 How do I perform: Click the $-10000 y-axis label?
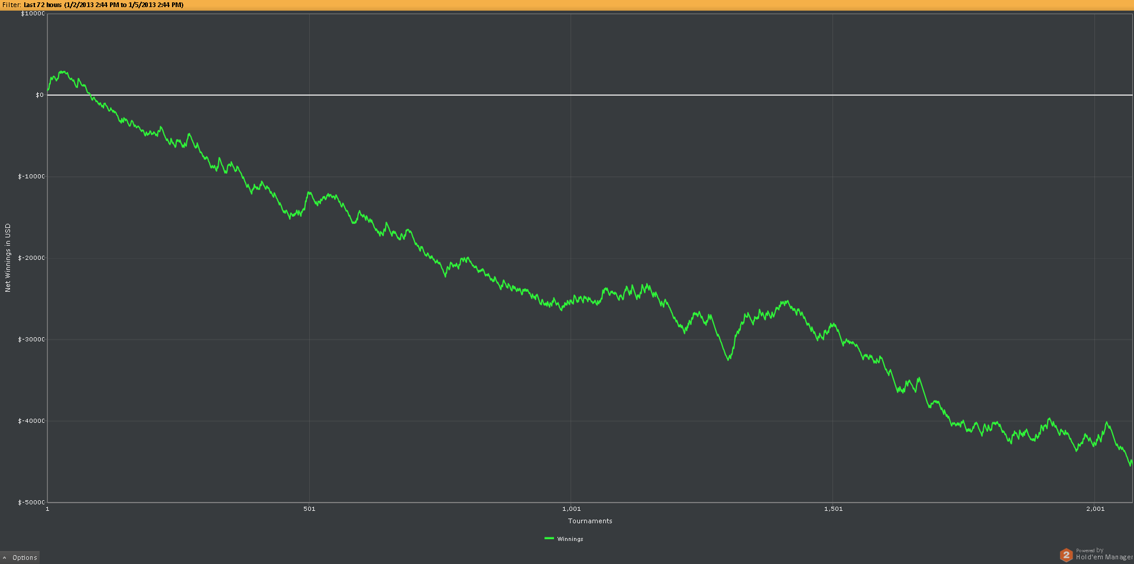coord(31,177)
